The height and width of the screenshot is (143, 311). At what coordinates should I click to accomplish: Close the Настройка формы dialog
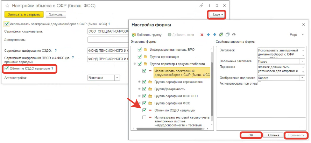point(303,24)
